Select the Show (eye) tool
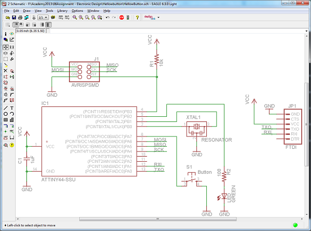 [12, 34]
